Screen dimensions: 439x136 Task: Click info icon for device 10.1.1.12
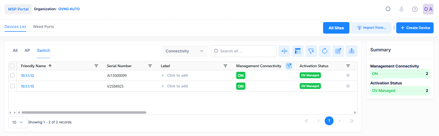point(348,76)
